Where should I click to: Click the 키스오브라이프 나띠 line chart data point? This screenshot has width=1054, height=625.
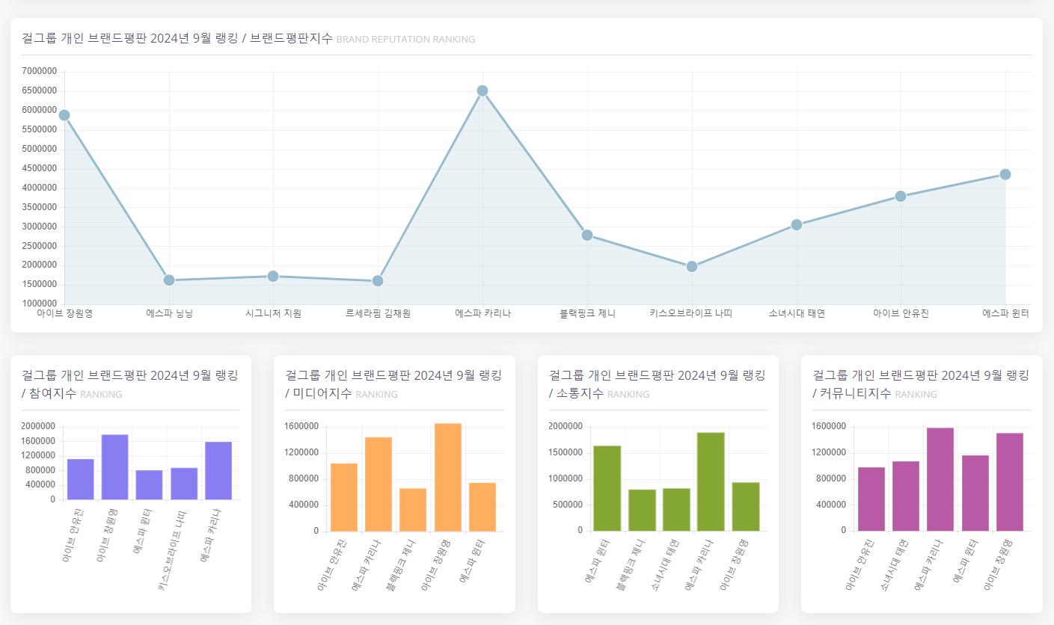[692, 267]
